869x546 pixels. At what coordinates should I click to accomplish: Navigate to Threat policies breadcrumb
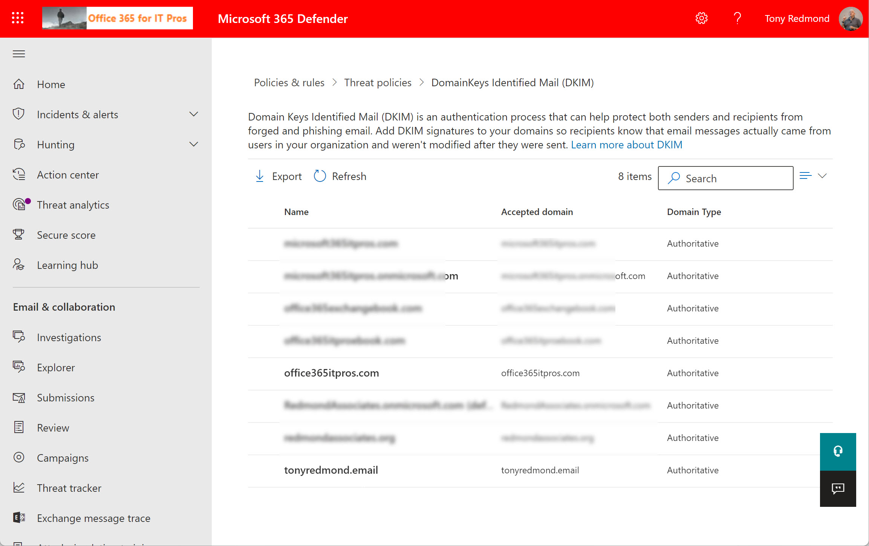click(378, 82)
